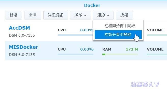Click MISDocker CPU usage bar
This screenshot has height=92, width=167.
(76, 54)
